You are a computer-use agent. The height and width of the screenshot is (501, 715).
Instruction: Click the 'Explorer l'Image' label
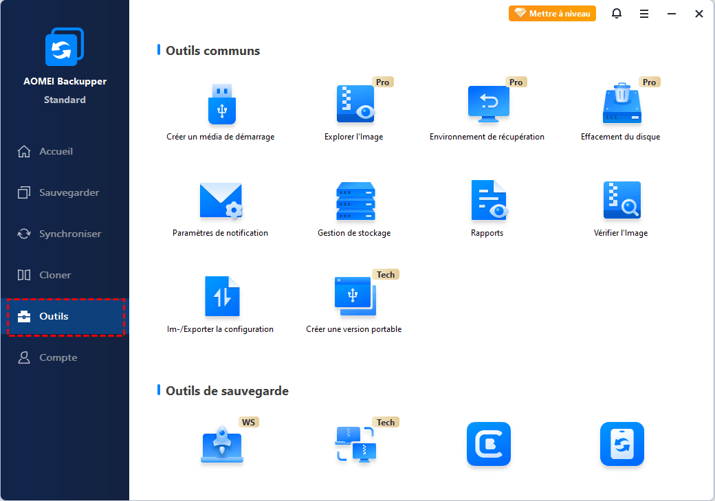pos(354,137)
